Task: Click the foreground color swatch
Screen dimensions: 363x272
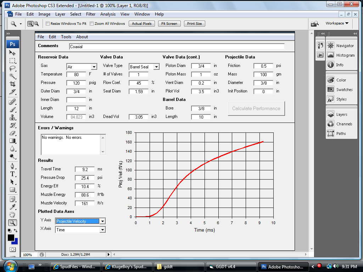Action: pos(11,238)
